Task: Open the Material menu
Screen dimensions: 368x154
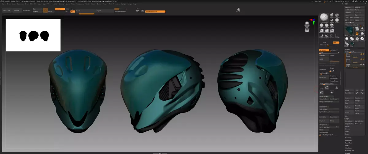Action: tap(61, 4)
